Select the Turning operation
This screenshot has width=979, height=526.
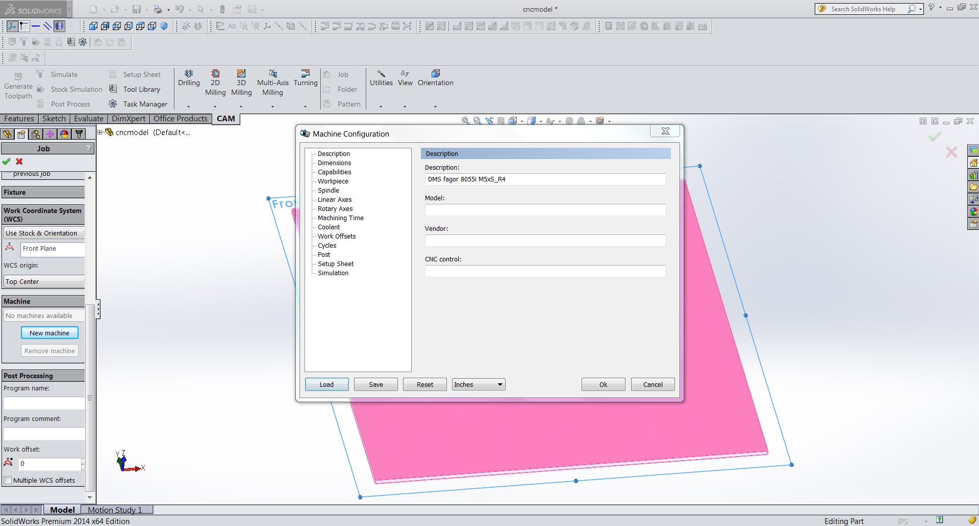(305, 82)
